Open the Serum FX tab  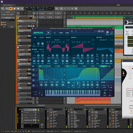(x=55, y=33)
